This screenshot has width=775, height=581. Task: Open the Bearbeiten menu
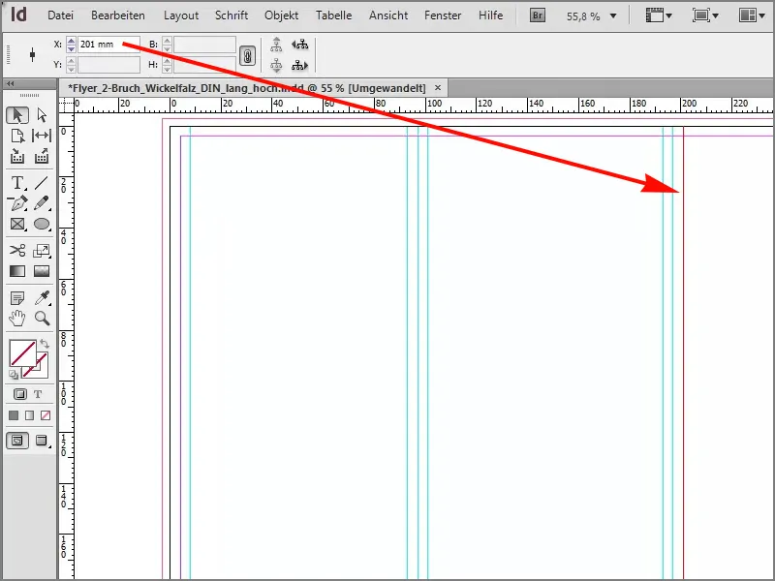pos(118,15)
